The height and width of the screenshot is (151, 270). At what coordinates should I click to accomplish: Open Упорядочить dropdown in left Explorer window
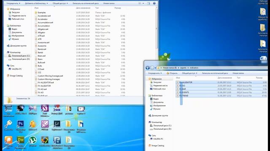[13, 3]
